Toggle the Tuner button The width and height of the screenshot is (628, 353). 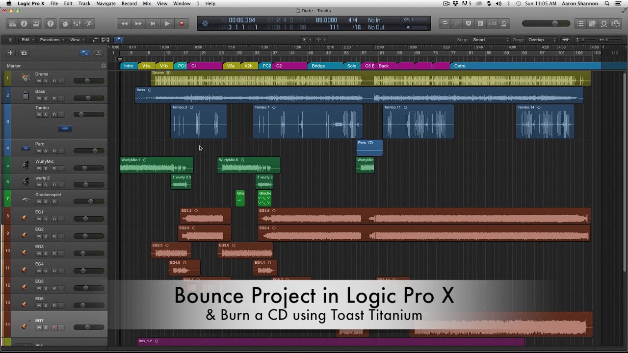coord(457,24)
